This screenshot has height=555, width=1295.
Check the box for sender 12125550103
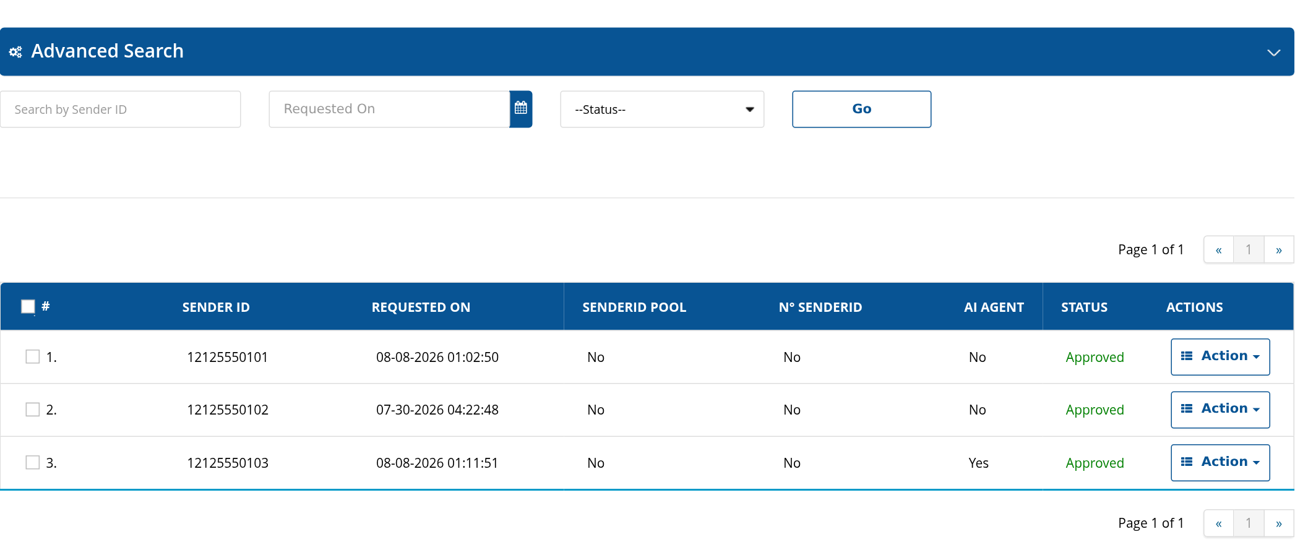pos(33,462)
